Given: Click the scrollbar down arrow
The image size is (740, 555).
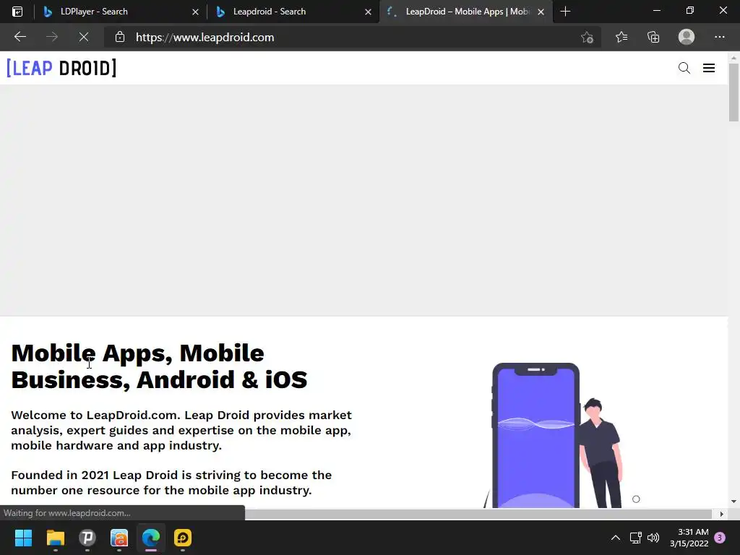Looking at the screenshot, I should [733, 502].
